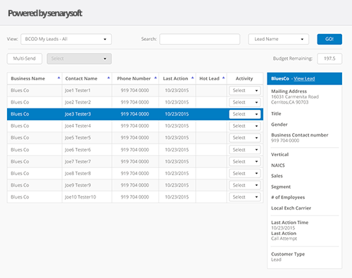
Task: Click the Call Attempt last action value
Action: click(284, 239)
